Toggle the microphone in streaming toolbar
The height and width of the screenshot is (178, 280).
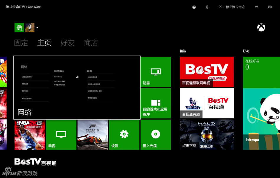coord(207,7)
